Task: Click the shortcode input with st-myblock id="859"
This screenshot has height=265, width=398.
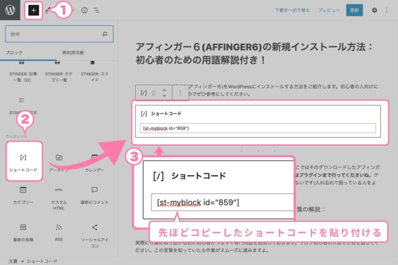Action: (258, 128)
